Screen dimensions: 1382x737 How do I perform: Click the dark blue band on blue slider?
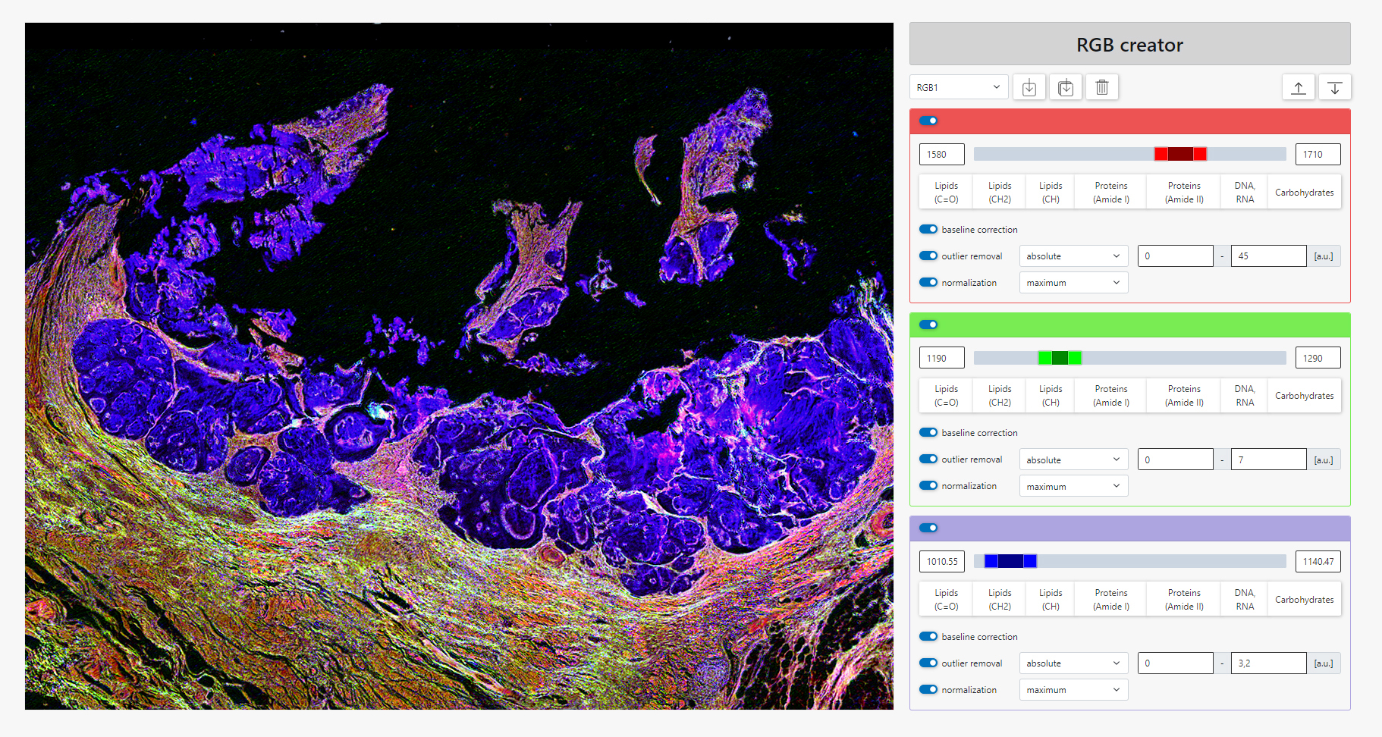(1010, 561)
